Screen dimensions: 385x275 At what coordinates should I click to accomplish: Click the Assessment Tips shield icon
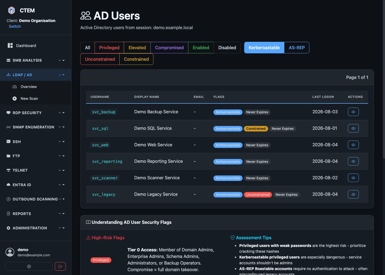(x=233, y=238)
